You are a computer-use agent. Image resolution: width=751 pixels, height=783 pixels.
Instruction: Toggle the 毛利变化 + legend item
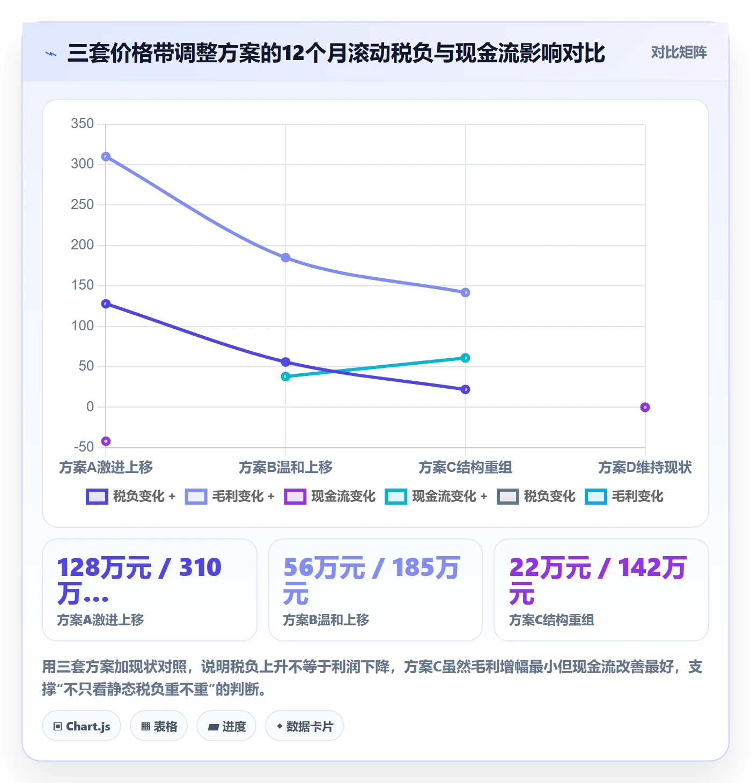coord(230,497)
